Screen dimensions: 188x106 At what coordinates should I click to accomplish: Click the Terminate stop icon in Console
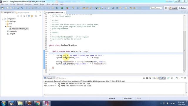144,78
